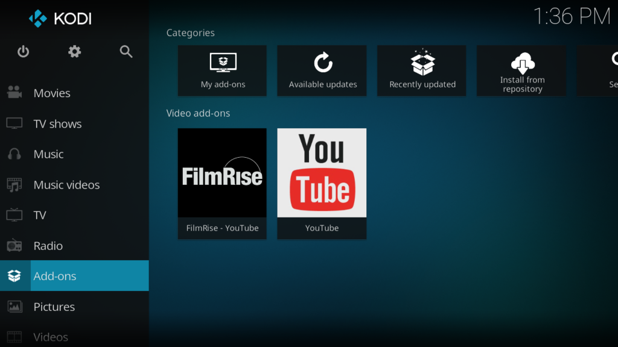Viewport: 618px width, 347px height.
Task: Click the Videos film strip icon
Action: click(x=14, y=337)
